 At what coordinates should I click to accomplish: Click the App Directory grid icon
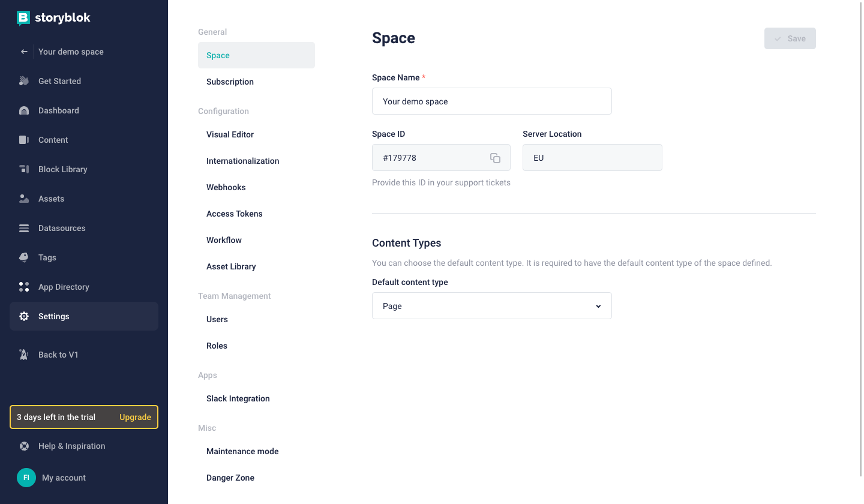click(24, 287)
